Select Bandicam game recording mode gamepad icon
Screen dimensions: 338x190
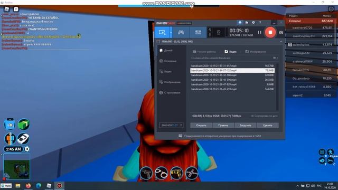point(181,32)
